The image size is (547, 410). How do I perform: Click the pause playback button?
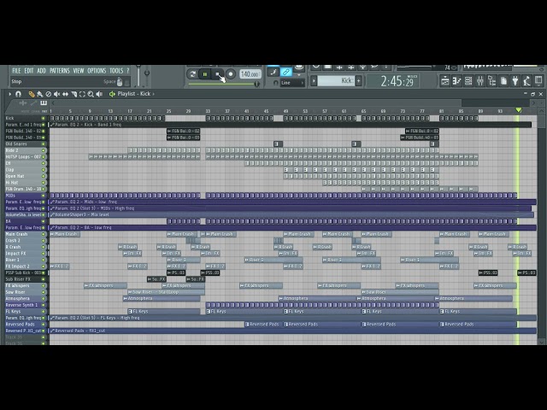coord(205,74)
